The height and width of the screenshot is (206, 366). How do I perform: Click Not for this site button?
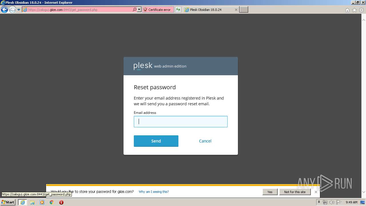295,192
